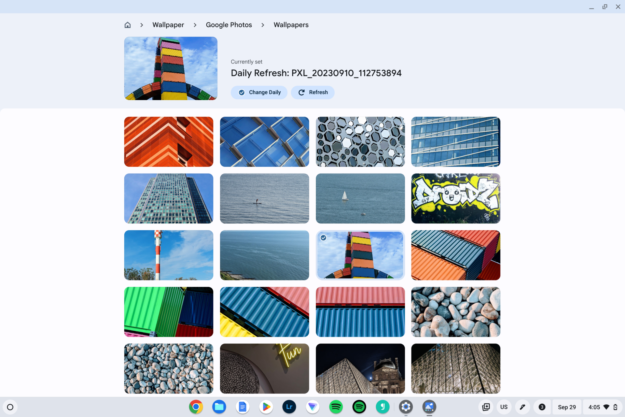
Task: Click the launcher circle button
Action: click(10, 407)
